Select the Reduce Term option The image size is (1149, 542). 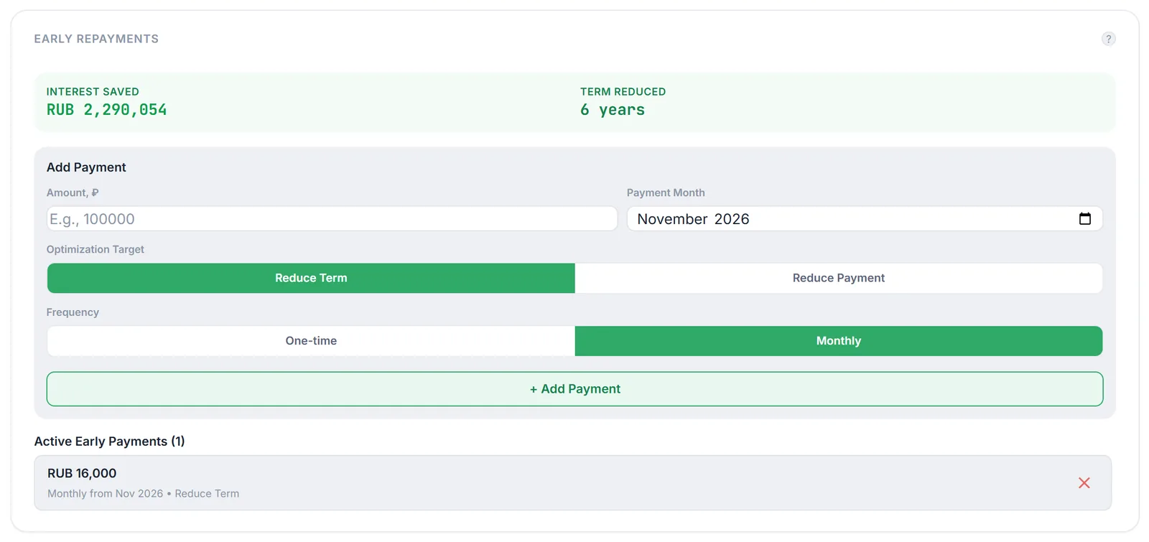(311, 278)
